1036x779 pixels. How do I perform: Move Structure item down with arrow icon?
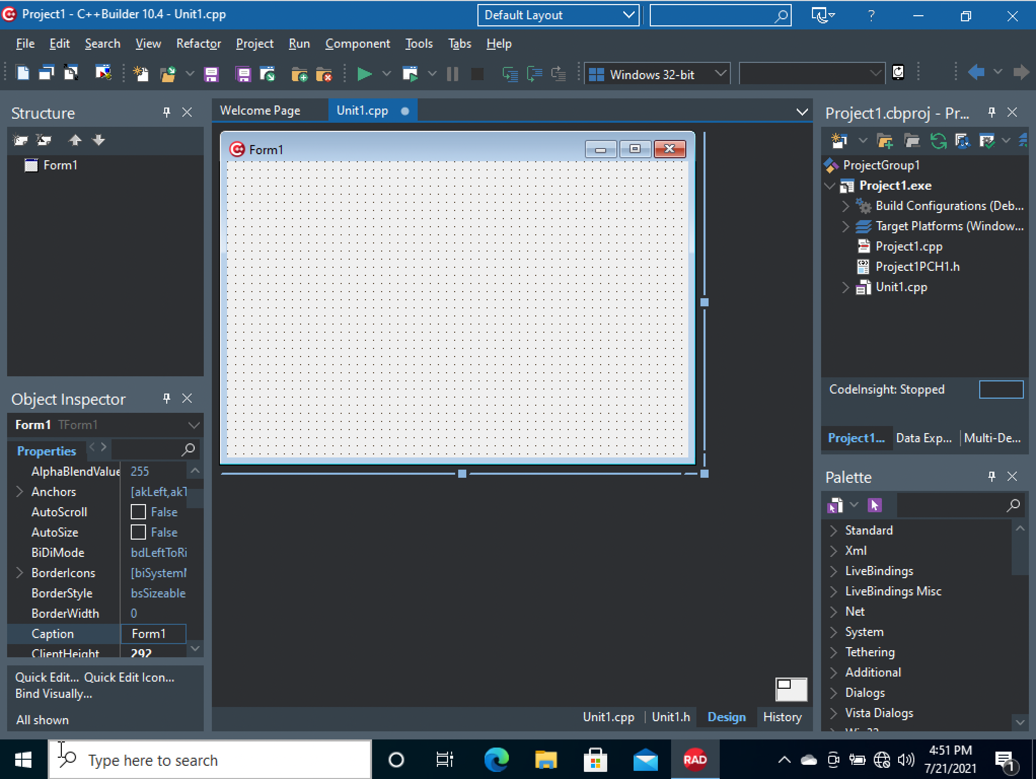click(x=99, y=140)
